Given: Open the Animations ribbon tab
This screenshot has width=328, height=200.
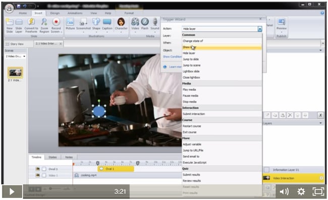Looking at the screenshot, I should tap(75, 13).
